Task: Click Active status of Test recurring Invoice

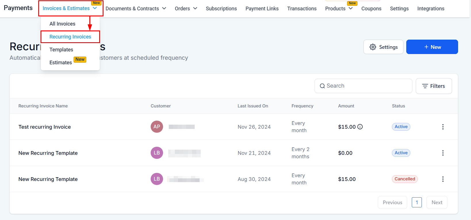Action: click(x=401, y=127)
